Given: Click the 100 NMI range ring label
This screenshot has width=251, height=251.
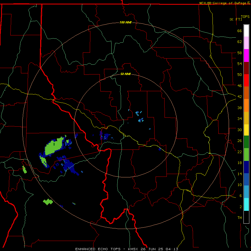Looking at the screenshot, I should 126,22.
